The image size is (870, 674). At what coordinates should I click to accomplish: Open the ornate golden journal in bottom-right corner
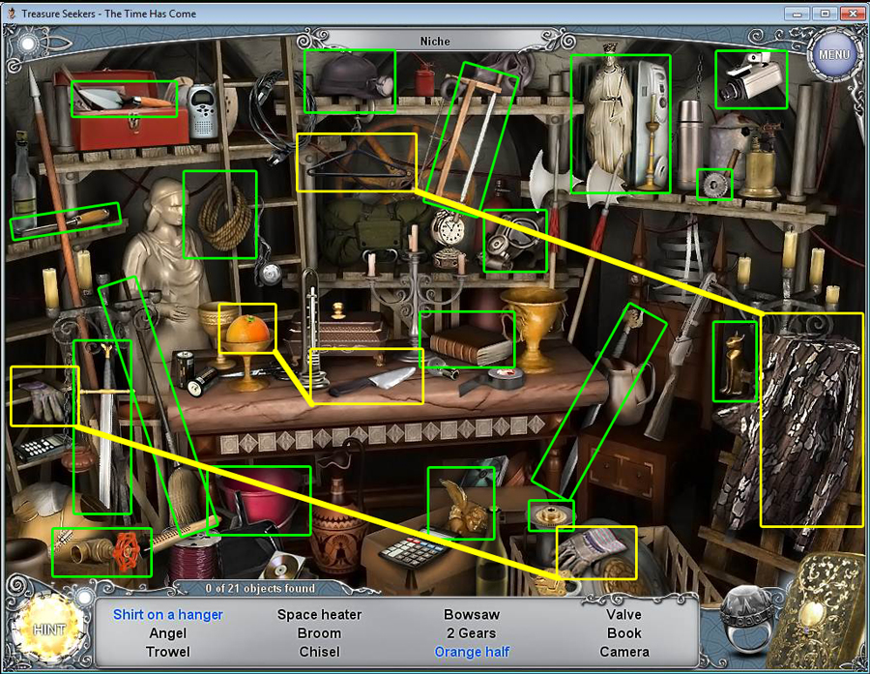[x=824, y=614]
